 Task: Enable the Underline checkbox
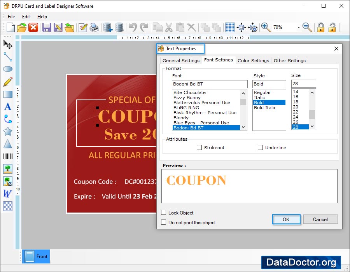(260, 147)
